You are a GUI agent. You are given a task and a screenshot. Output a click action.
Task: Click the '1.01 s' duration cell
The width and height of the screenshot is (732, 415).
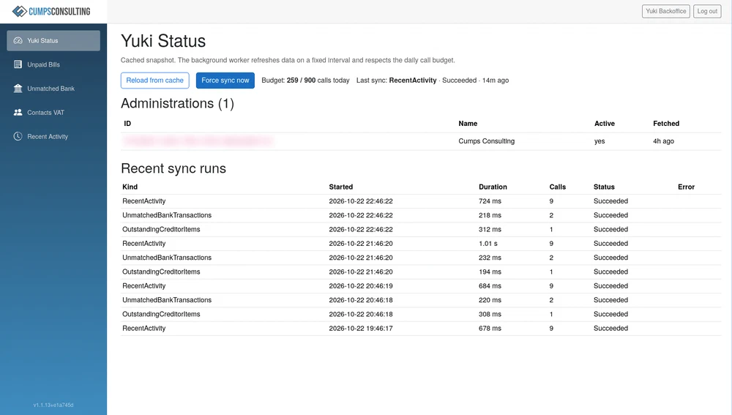coord(488,244)
